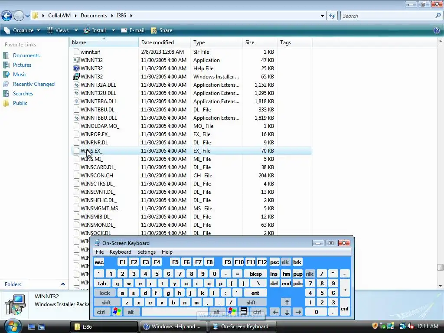
Task: Select the WINNT32 Windows Installer icon
Action: coord(76,76)
